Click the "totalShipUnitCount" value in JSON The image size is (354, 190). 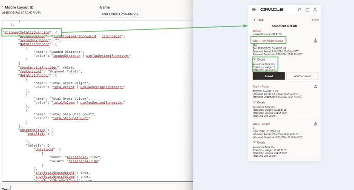[x=71, y=118]
